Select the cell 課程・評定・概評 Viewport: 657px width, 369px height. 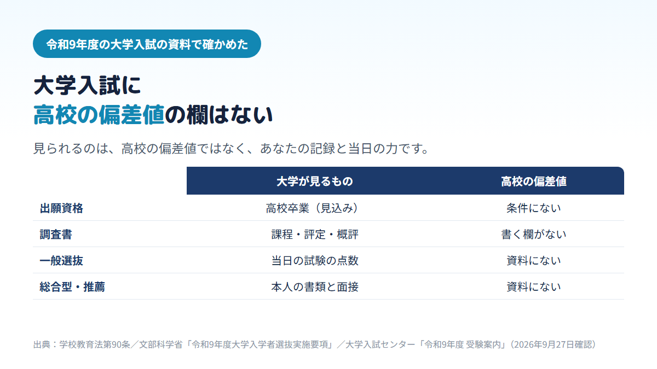[x=315, y=234]
